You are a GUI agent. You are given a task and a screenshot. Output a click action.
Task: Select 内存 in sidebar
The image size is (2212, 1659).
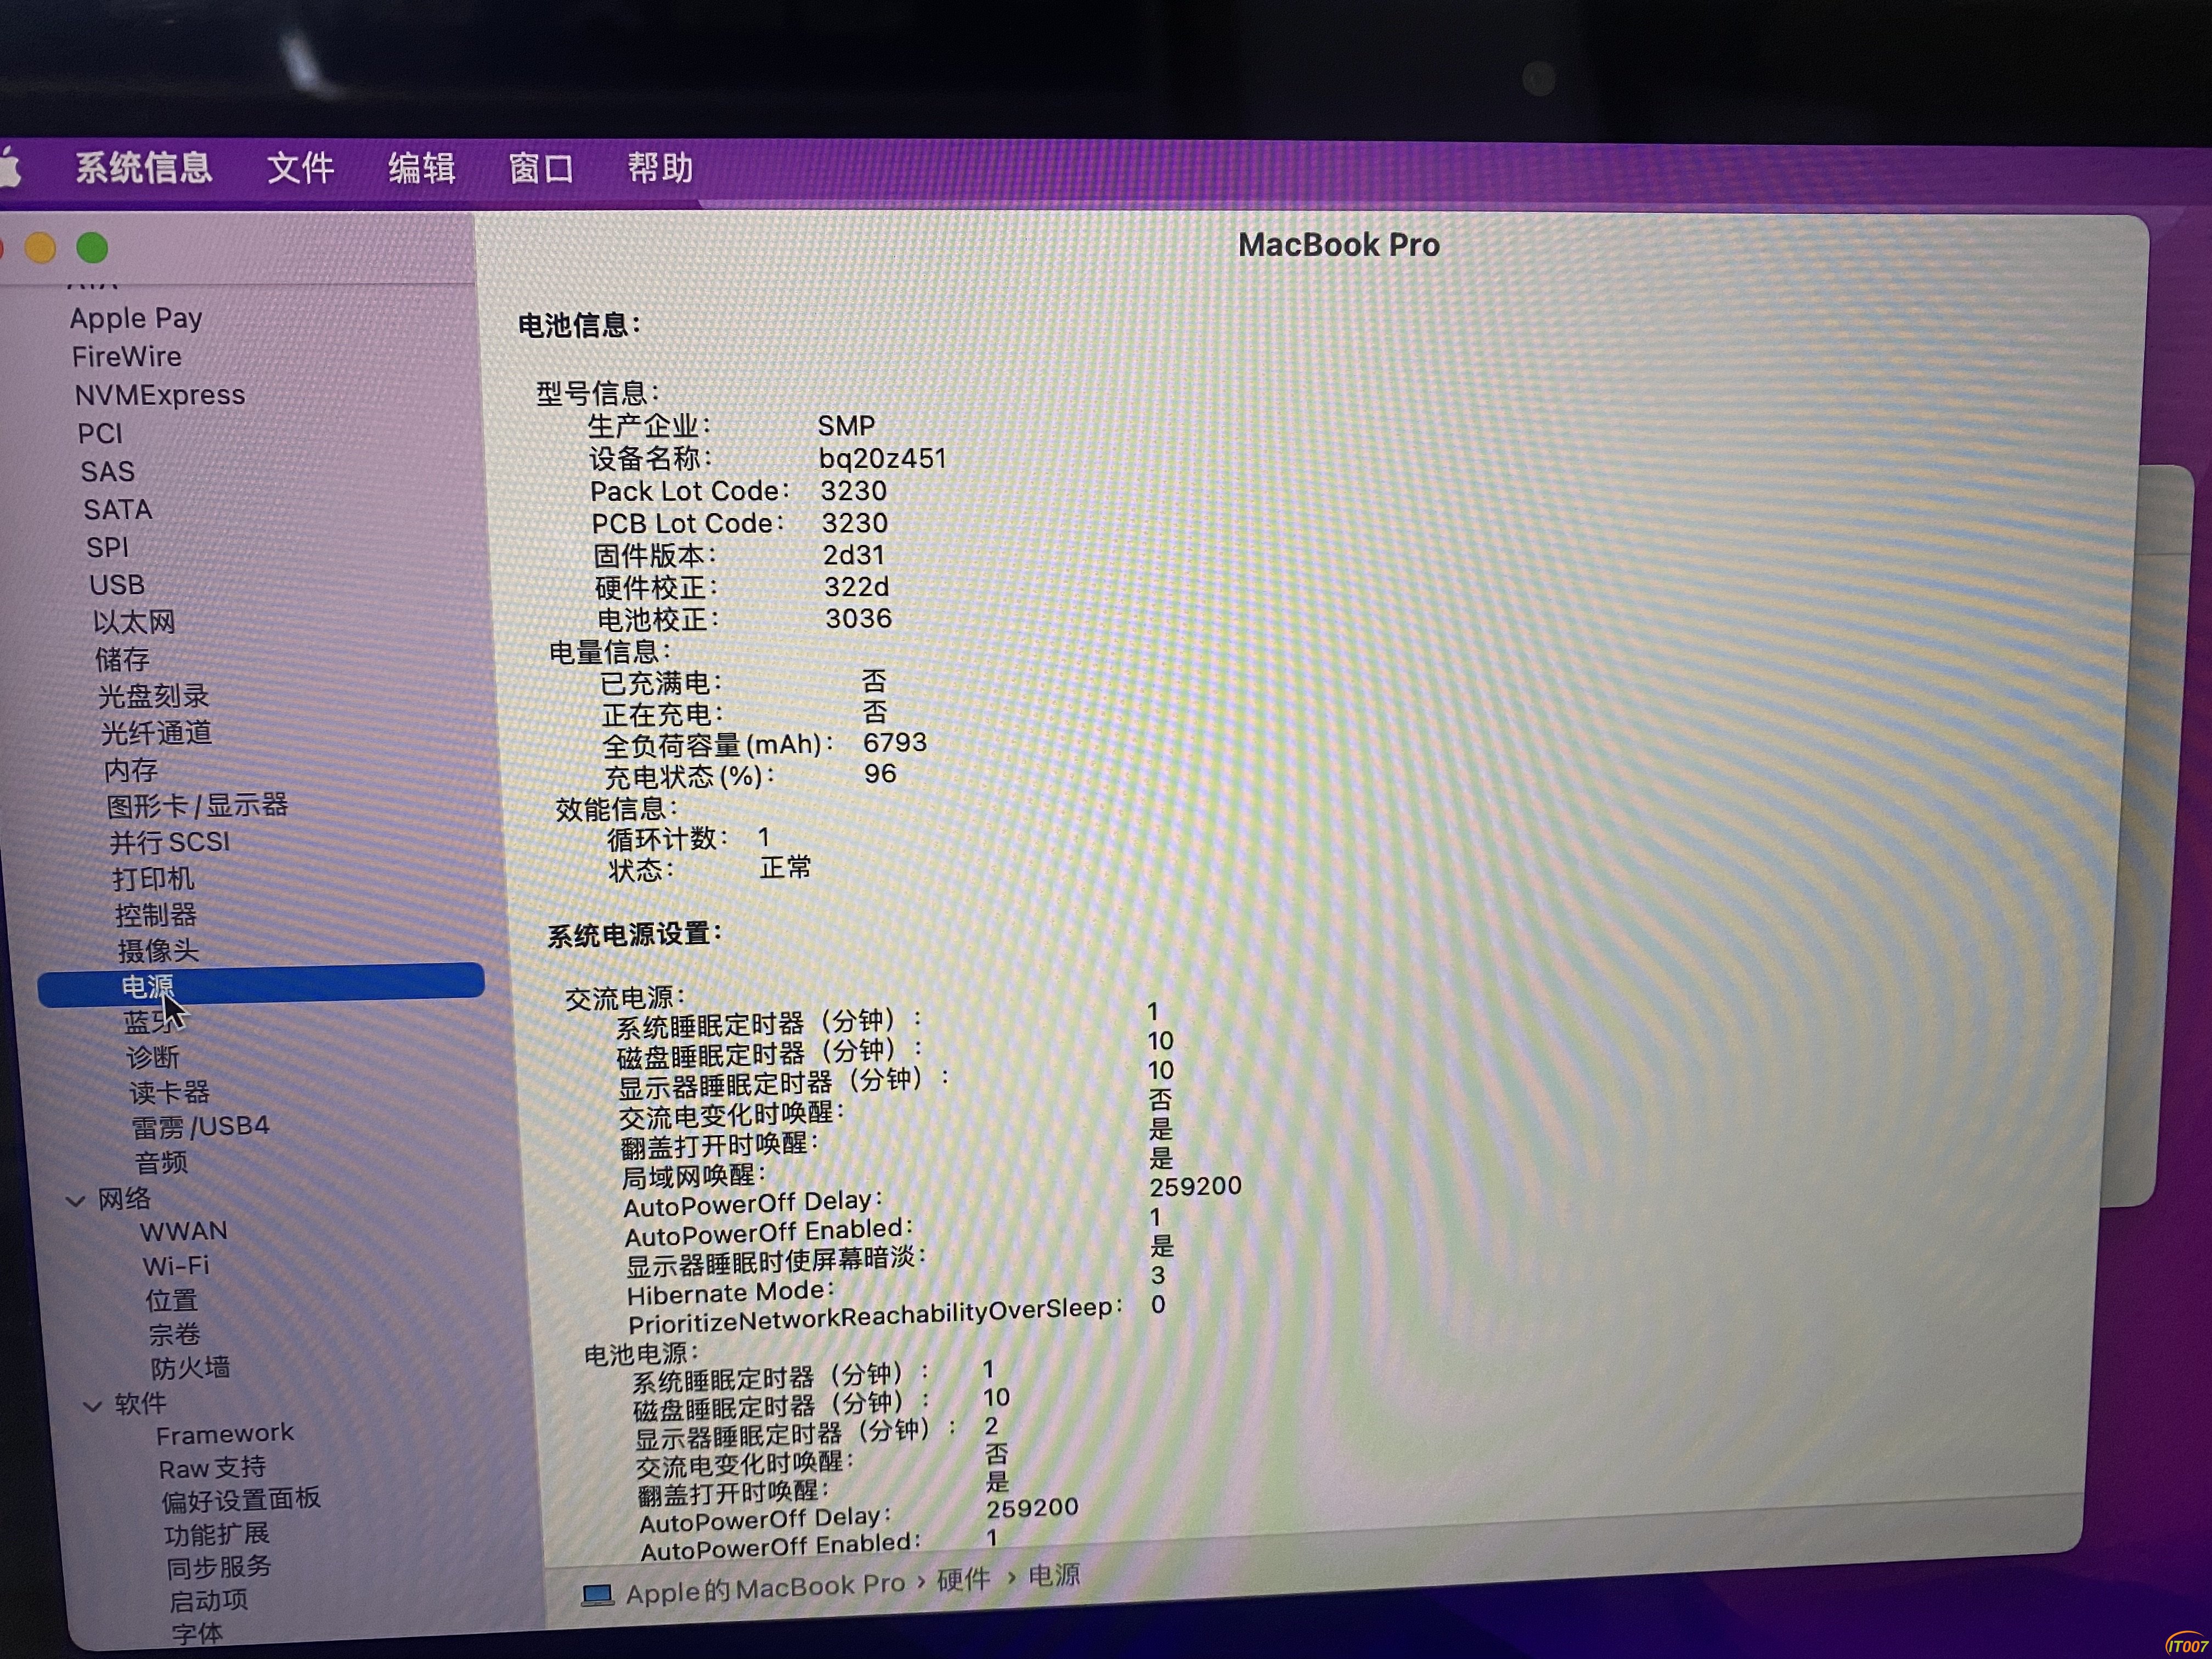click(x=131, y=770)
